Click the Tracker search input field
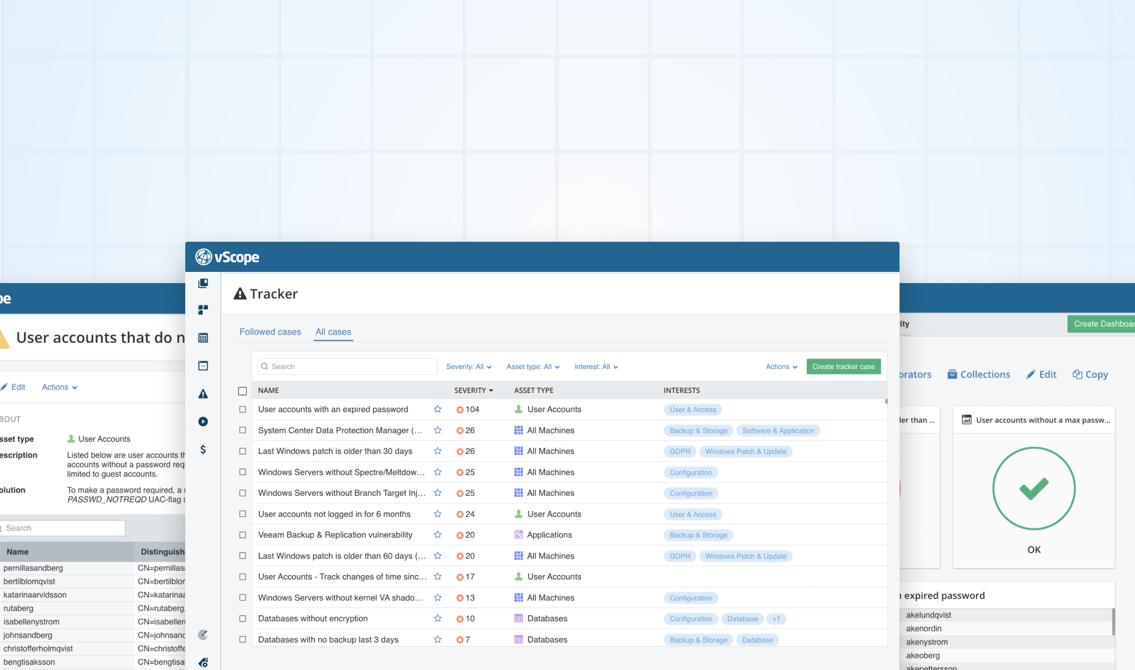This screenshot has width=1135, height=670. click(347, 366)
